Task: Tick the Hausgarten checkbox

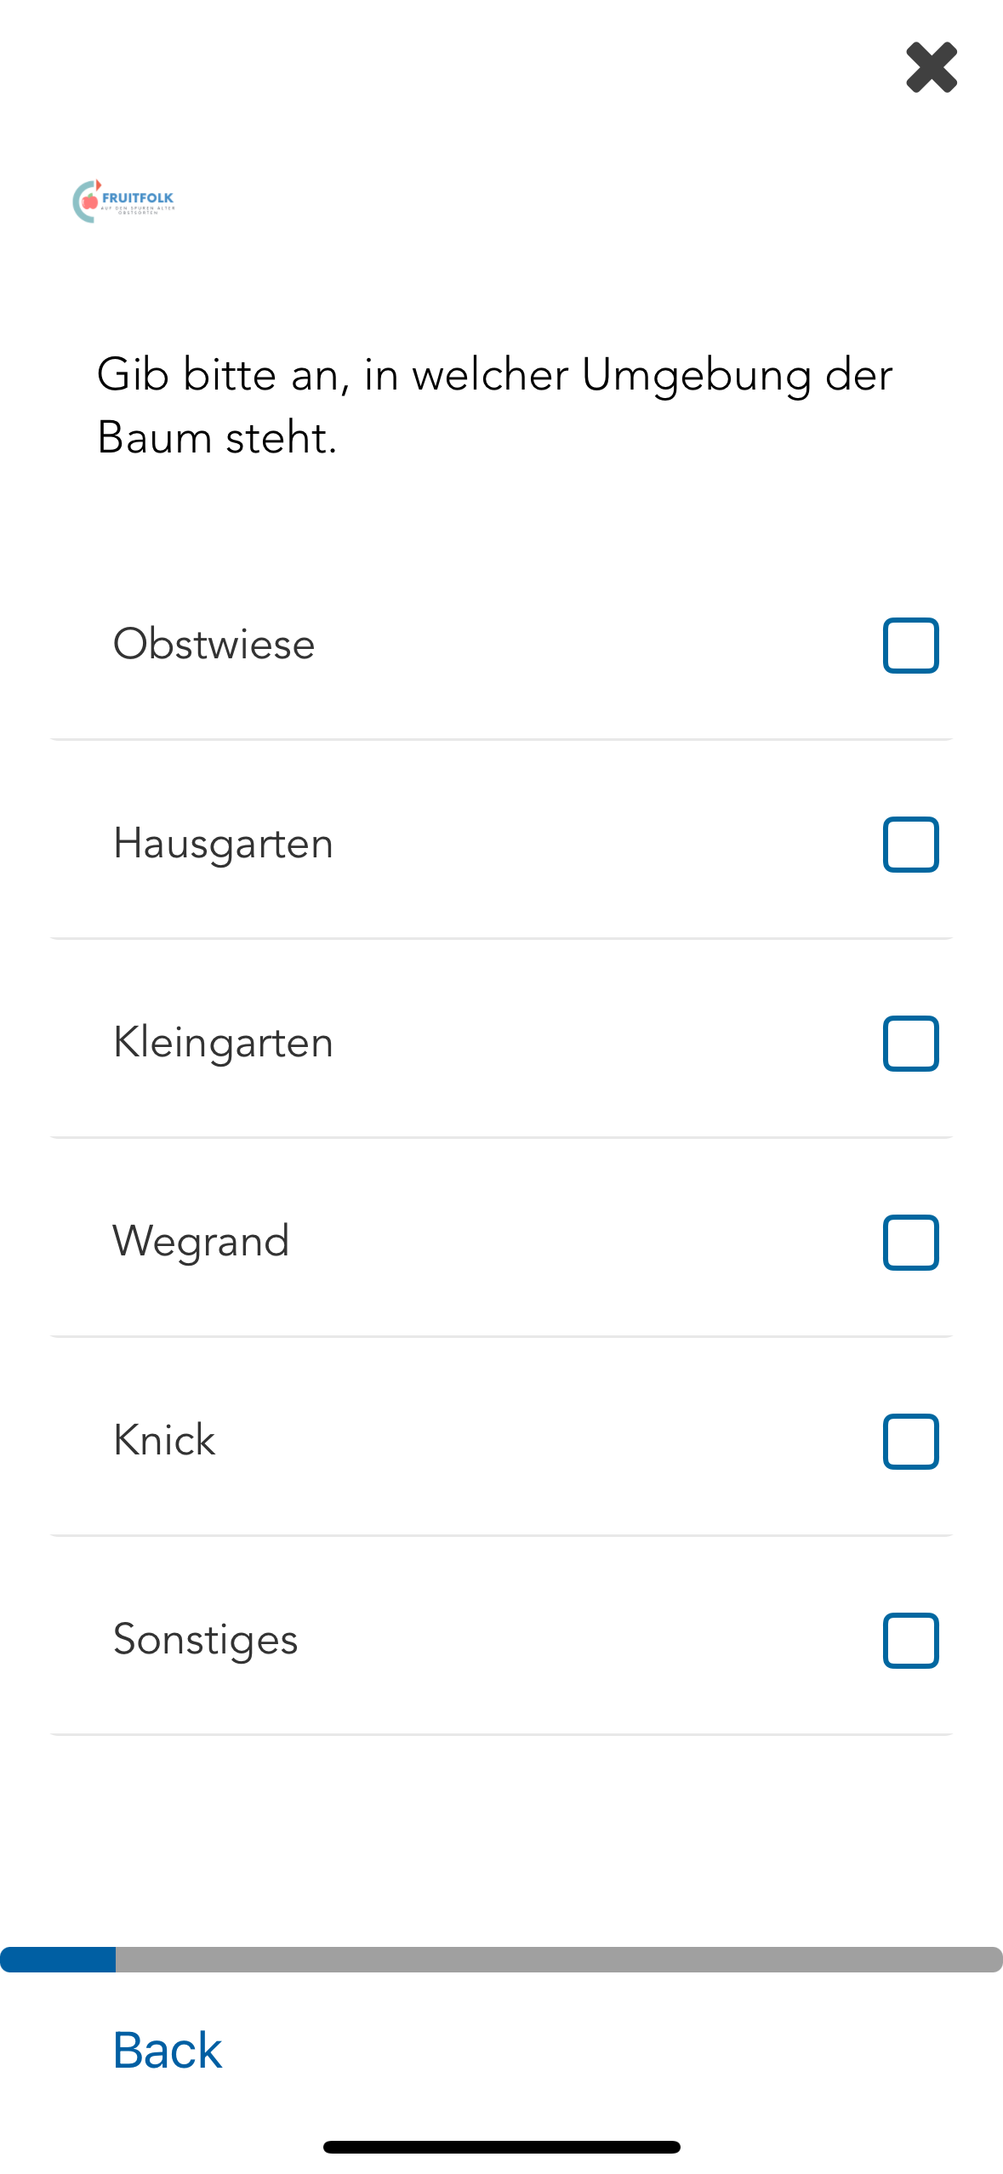Action: click(910, 845)
